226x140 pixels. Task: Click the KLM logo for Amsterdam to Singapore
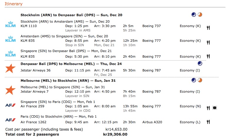tap(11, 39)
